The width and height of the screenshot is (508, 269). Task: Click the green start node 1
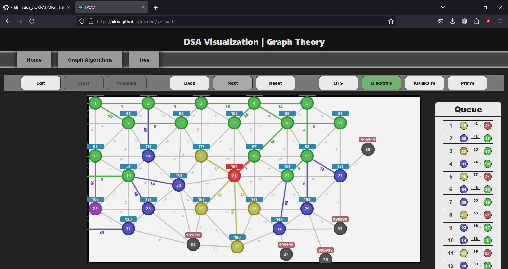(95, 103)
